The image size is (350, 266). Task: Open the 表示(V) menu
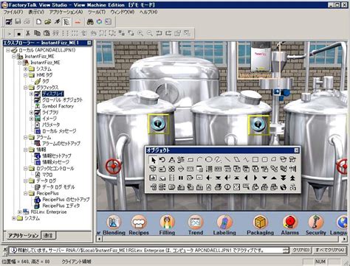pyautogui.click(x=36, y=12)
